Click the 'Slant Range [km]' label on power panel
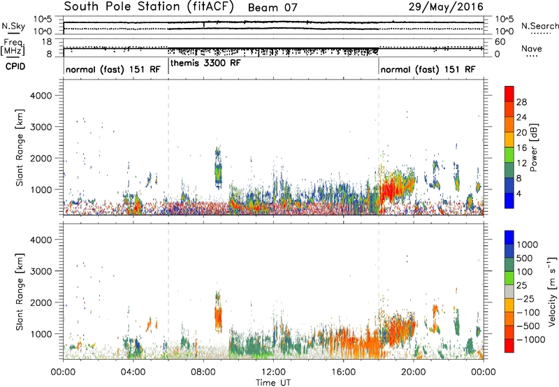This screenshot has height=387, width=559. 20,147
